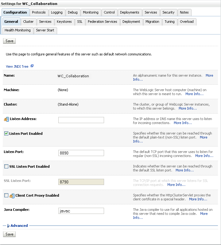Click More Info link for Listen Address
This screenshot has width=221, height=245.
183,123
